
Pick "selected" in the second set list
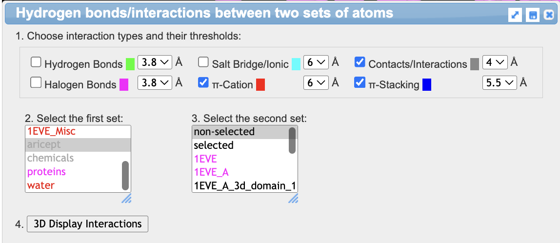214,145
